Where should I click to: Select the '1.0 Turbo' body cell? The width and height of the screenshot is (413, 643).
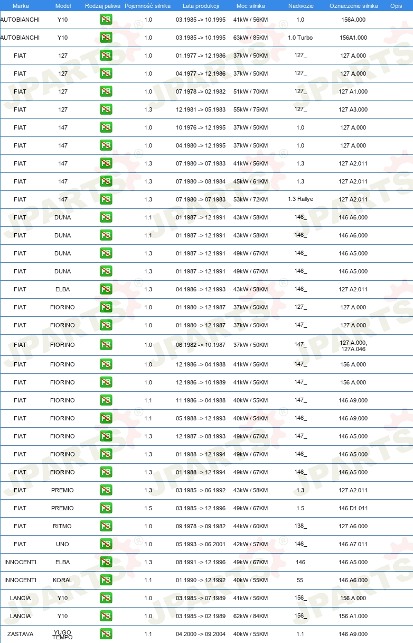point(300,38)
